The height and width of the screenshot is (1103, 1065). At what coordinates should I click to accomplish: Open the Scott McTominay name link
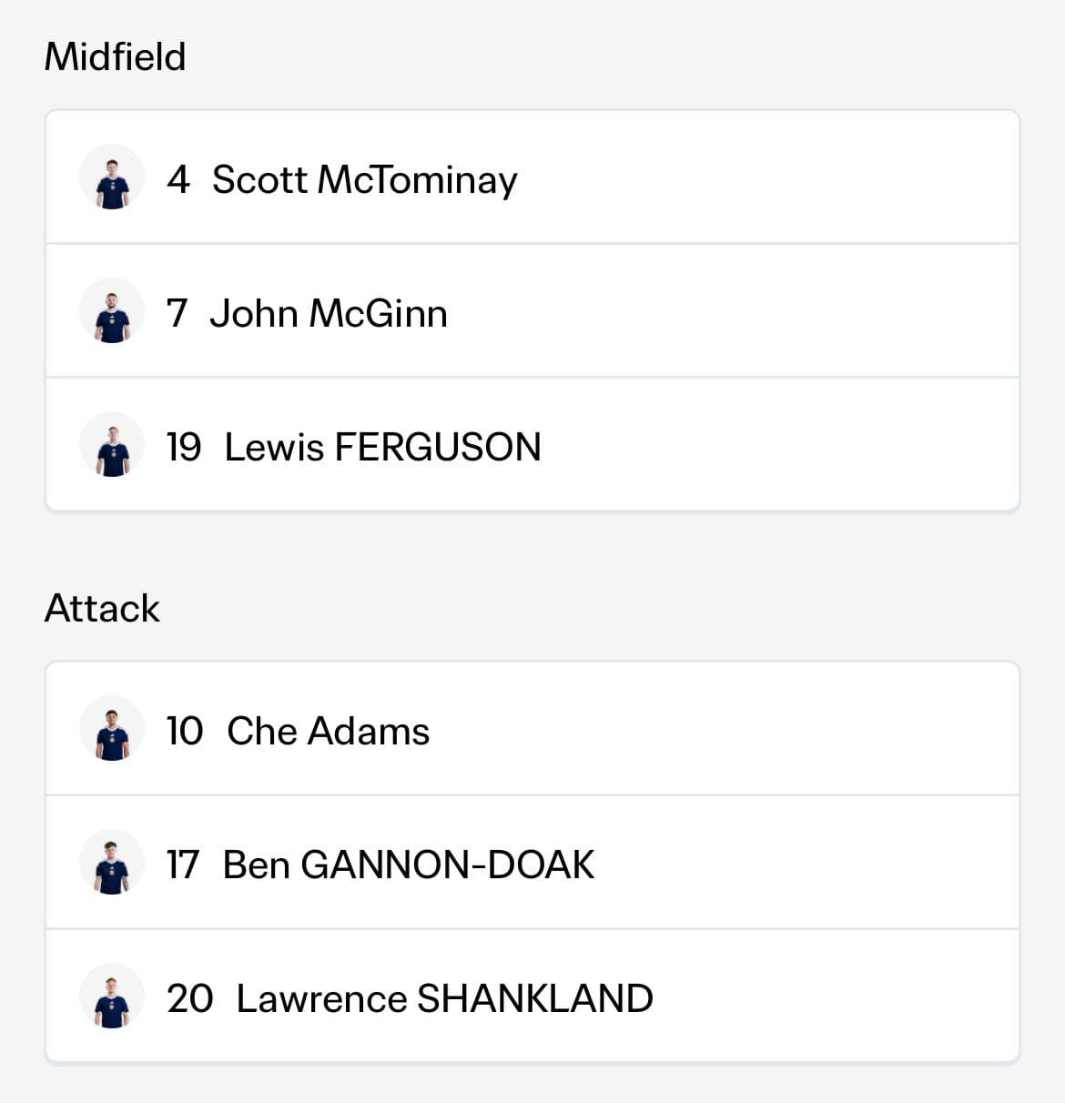[365, 180]
